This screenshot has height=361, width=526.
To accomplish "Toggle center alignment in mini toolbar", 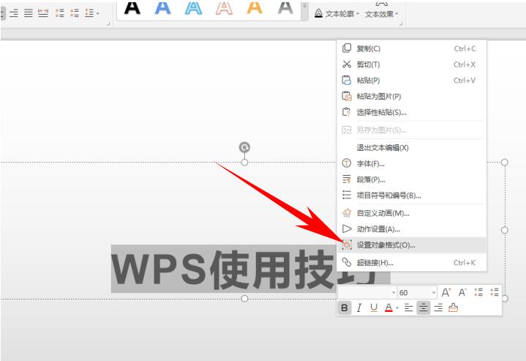I will (x=424, y=308).
